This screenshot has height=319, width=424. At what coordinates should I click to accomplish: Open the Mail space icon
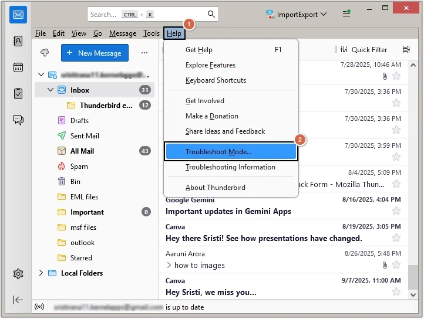18,15
